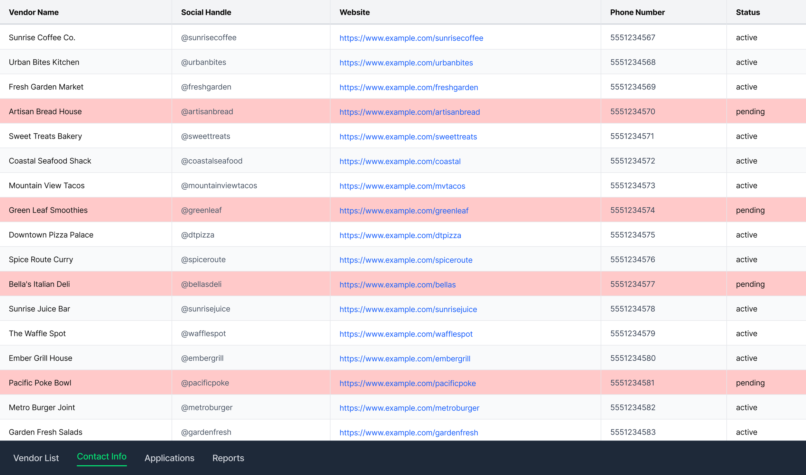Screen dimensions: 806x475
Task: Click the Vendor Name column header
Action: click(x=34, y=12)
